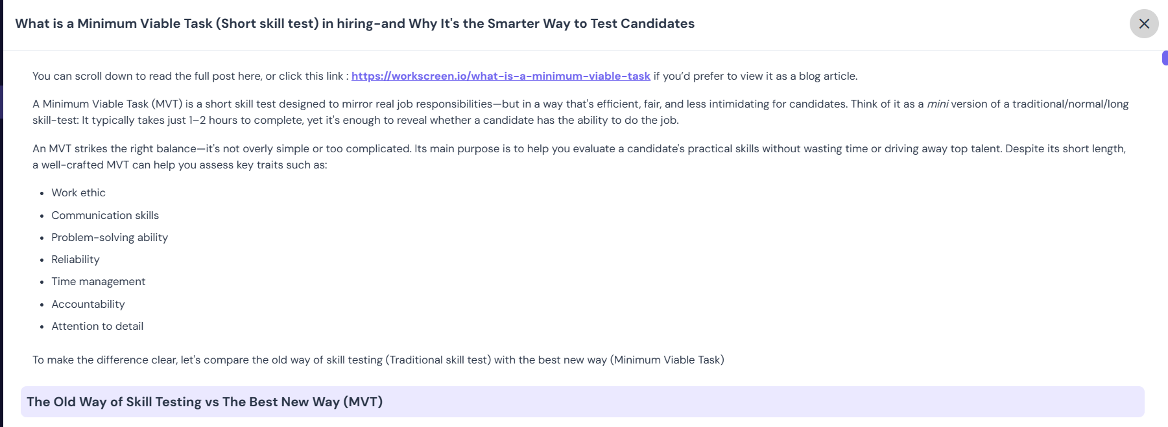Select the "Time management" bullet item
This screenshot has width=1168, height=427.
pos(99,282)
